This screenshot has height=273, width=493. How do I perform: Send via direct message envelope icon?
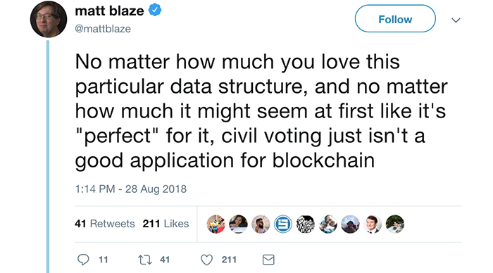click(268, 260)
